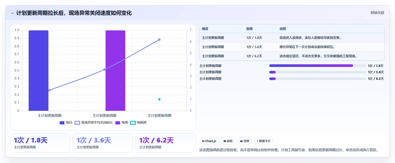The height and width of the screenshot is (163, 395).
Task: Click left axis tick 0.9
Action: (17, 38)
